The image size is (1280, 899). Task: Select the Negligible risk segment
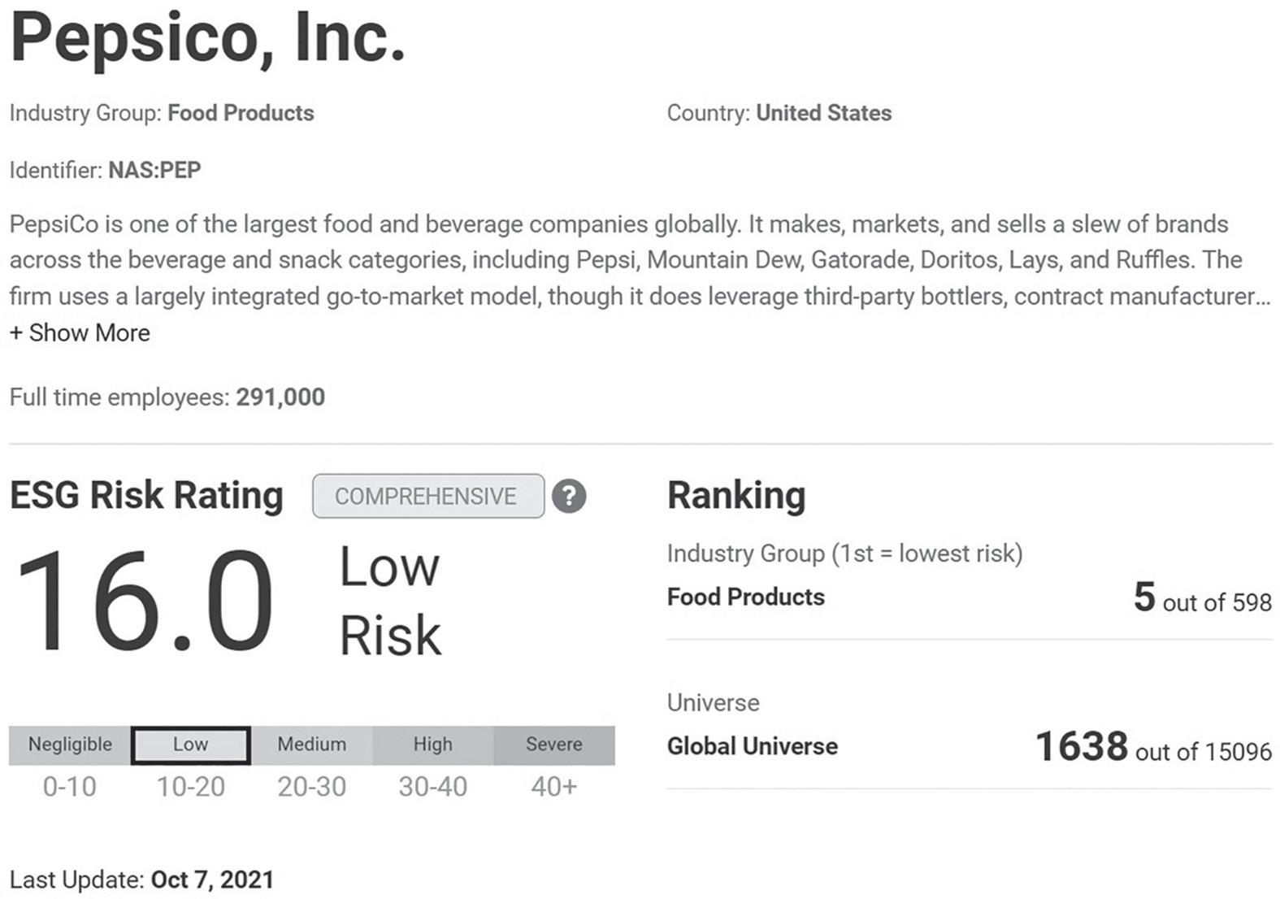click(x=70, y=745)
